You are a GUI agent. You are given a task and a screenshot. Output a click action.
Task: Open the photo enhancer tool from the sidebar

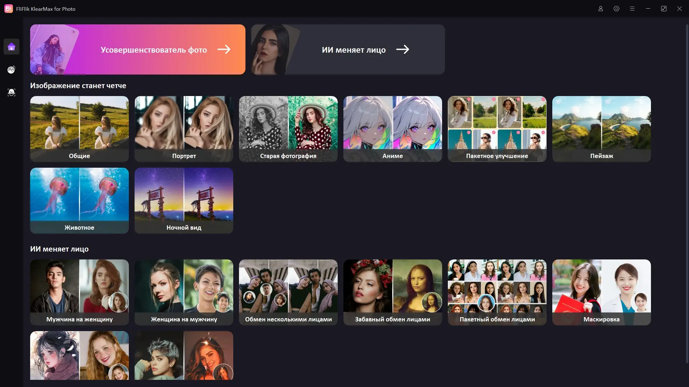point(11,70)
